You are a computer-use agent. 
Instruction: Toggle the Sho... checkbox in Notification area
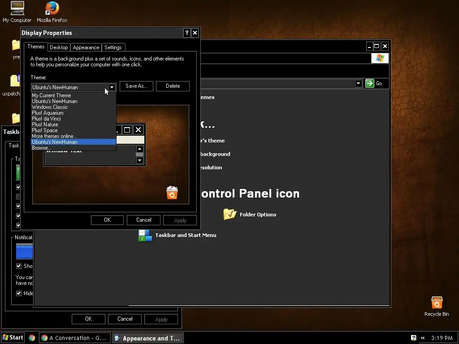[x=19, y=266]
